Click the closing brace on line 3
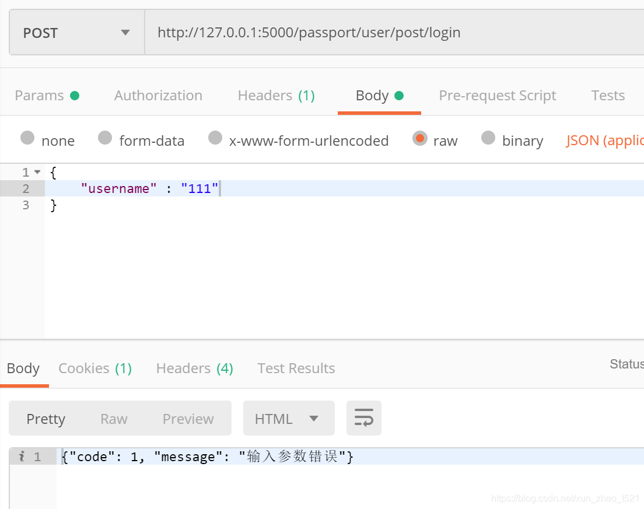 point(54,205)
